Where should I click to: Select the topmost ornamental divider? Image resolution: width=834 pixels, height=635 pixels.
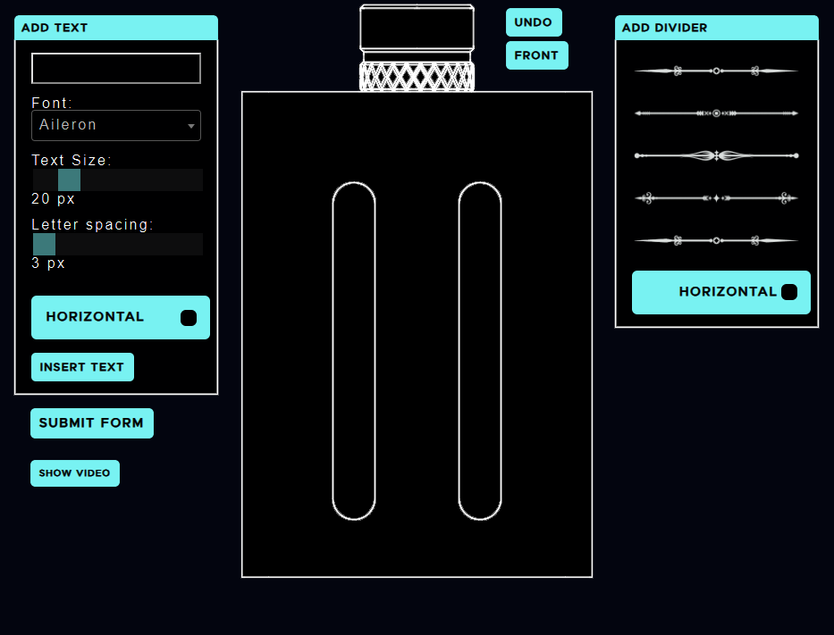click(x=716, y=71)
